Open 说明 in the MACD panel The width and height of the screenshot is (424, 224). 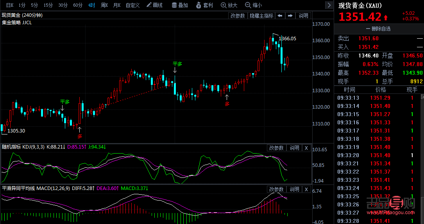[x=295, y=189]
